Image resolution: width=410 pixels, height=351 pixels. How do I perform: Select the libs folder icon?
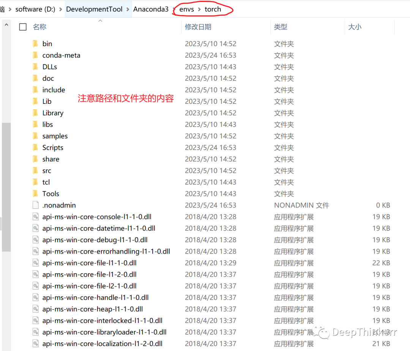[36, 124]
